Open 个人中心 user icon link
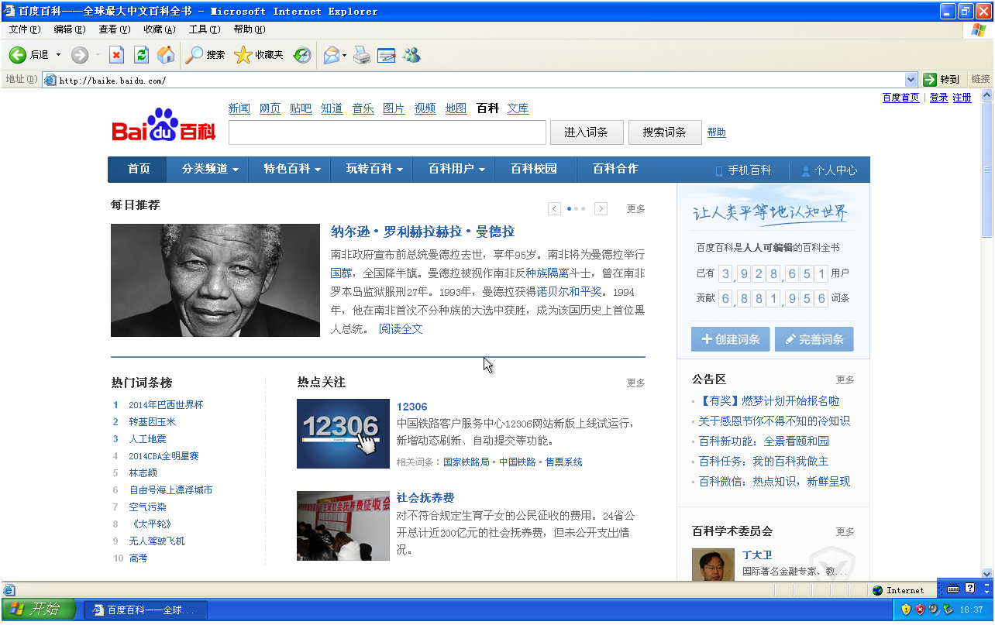Viewport: 995px width, 625px height. (x=829, y=170)
